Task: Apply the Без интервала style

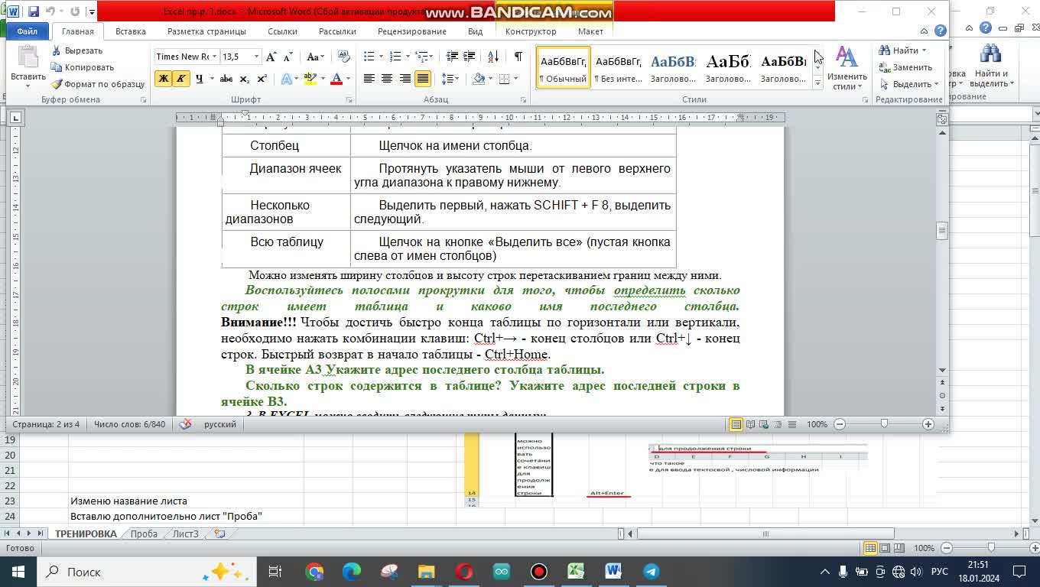Action: pos(619,67)
